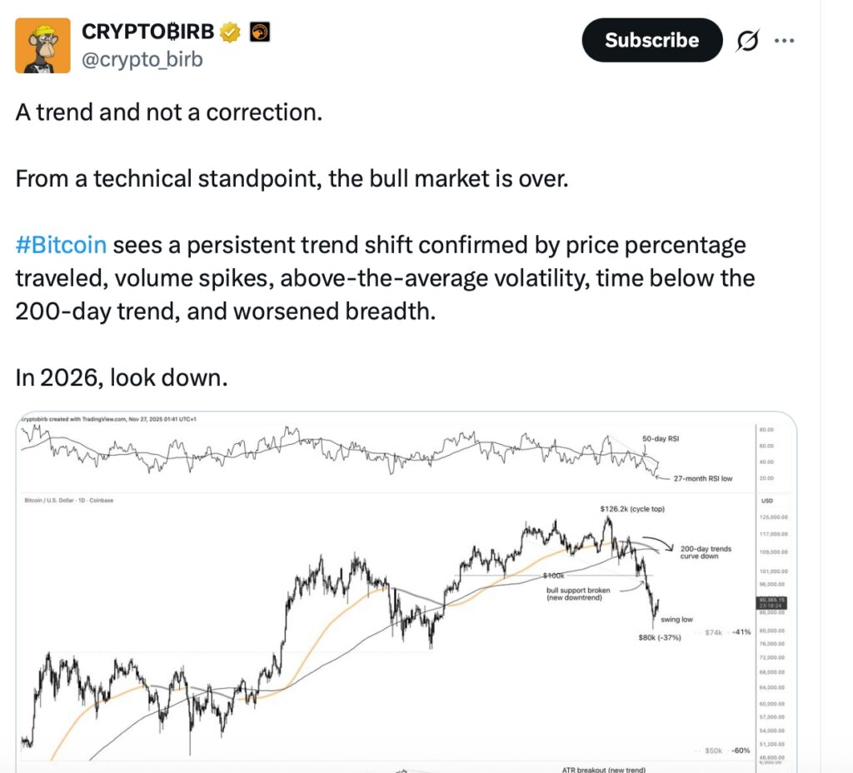Click the square affiliate badge beside the name

[260, 32]
